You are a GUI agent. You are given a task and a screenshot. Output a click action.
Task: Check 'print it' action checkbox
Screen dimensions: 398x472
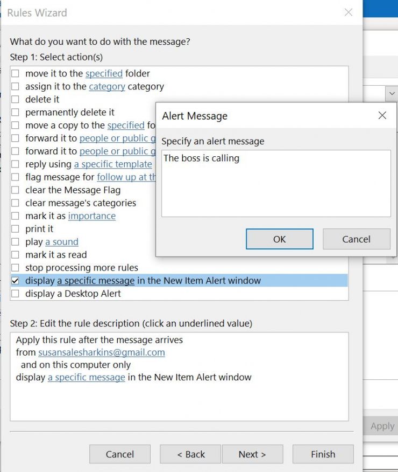[16, 229]
